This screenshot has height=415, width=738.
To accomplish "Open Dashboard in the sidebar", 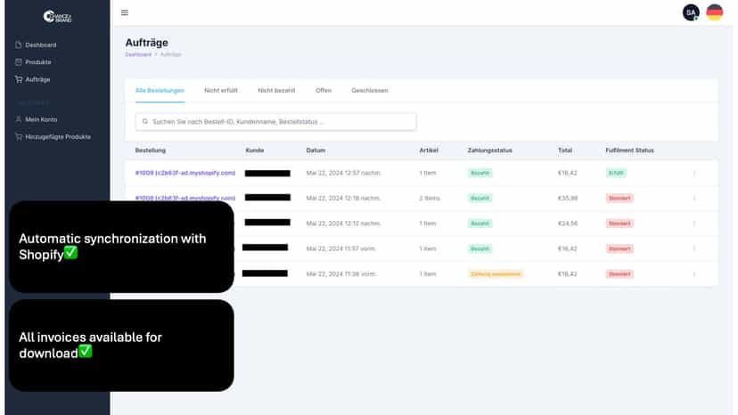I will (x=40, y=45).
